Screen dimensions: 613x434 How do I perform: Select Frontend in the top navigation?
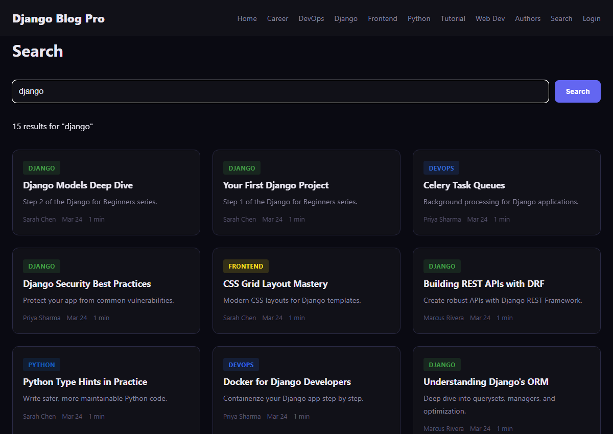tap(382, 18)
